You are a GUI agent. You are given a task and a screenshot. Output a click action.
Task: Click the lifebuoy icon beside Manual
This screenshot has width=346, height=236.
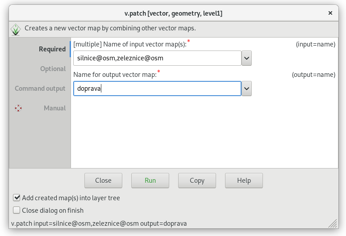[18, 108]
